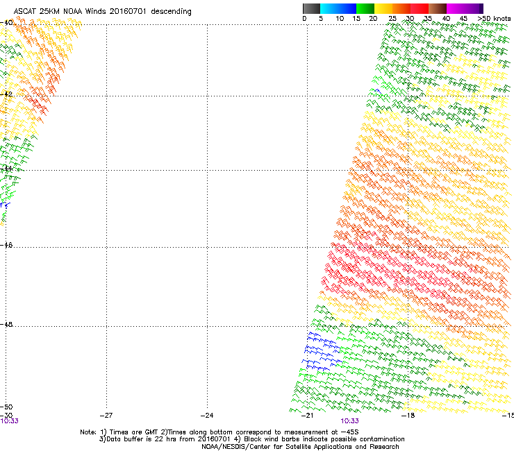Click 'NOAA/NESDIS/Center for Satellite Applications and Research' credit
The image size is (514, 451).
[300, 447]
